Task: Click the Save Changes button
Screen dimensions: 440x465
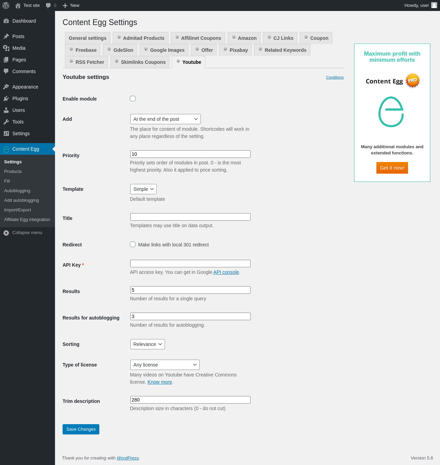Action: (81, 429)
